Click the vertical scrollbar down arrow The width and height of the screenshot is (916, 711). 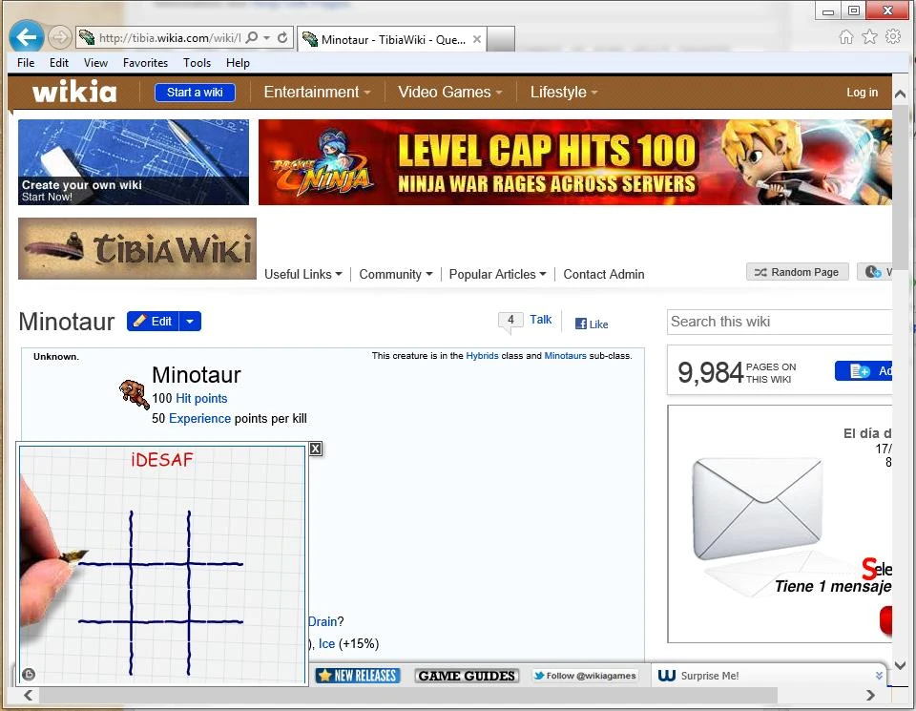(x=900, y=665)
